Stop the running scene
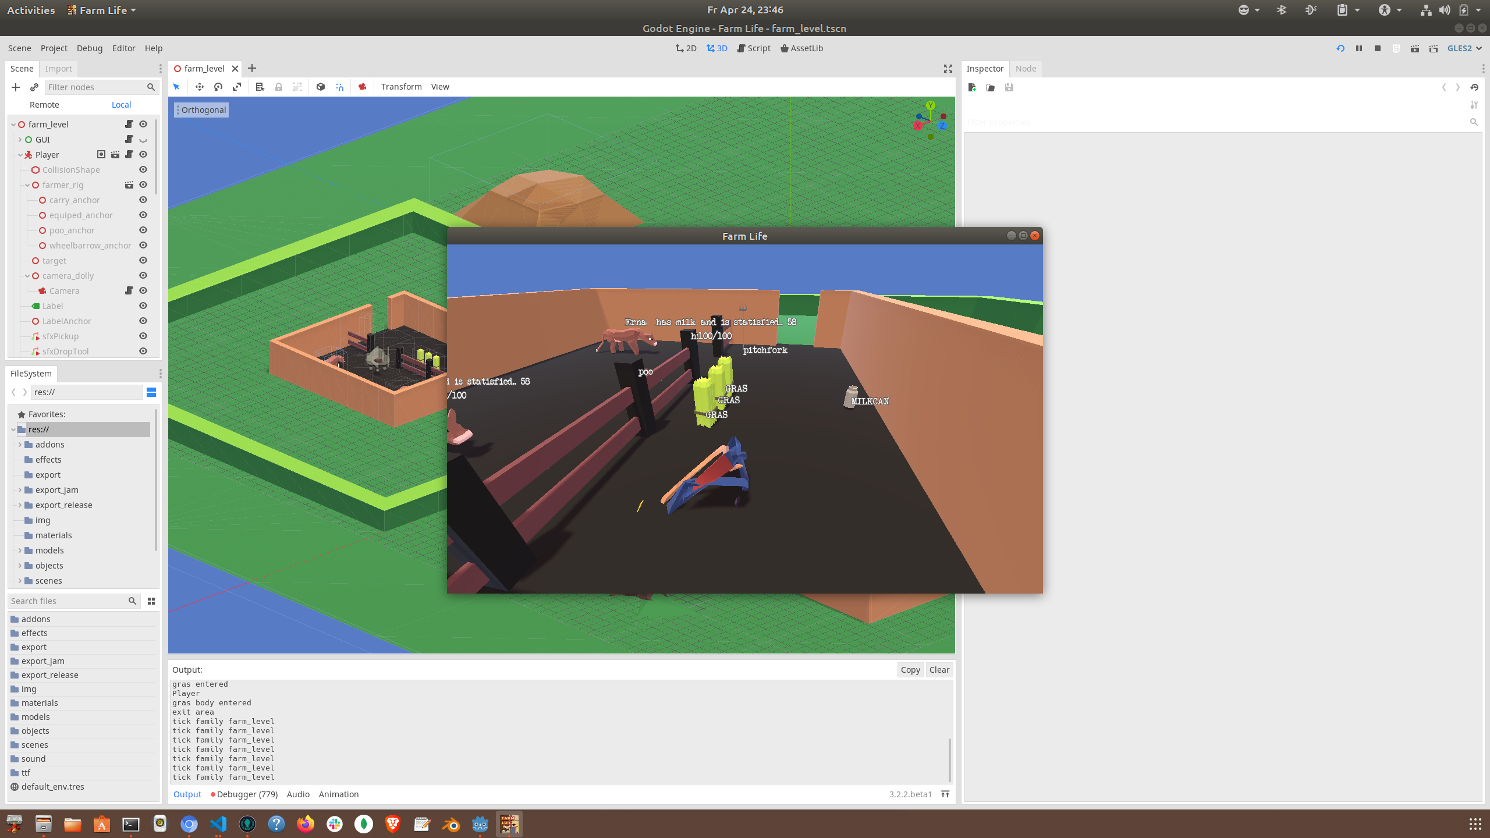This screenshot has width=1490, height=838. point(1378,48)
